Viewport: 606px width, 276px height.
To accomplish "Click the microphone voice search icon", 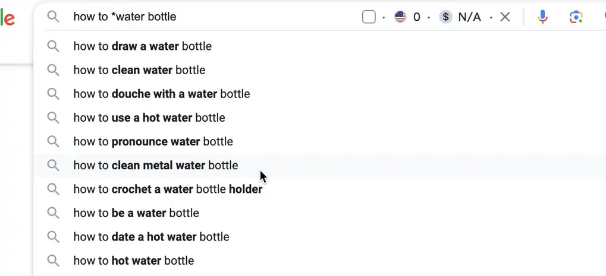I will [x=542, y=17].
